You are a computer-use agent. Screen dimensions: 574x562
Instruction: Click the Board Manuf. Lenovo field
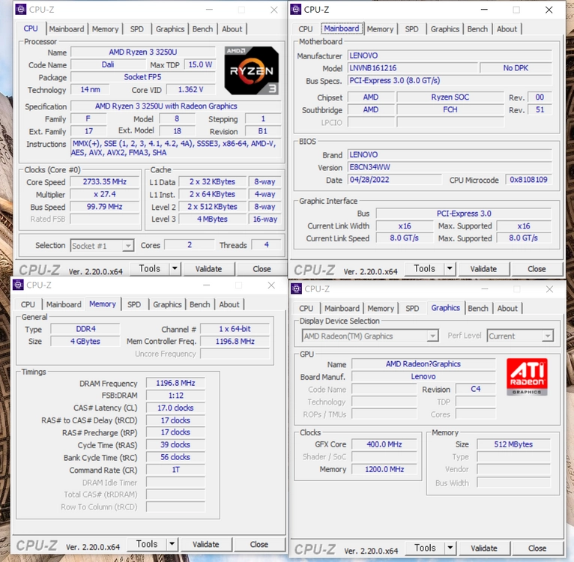coord(423,376)
